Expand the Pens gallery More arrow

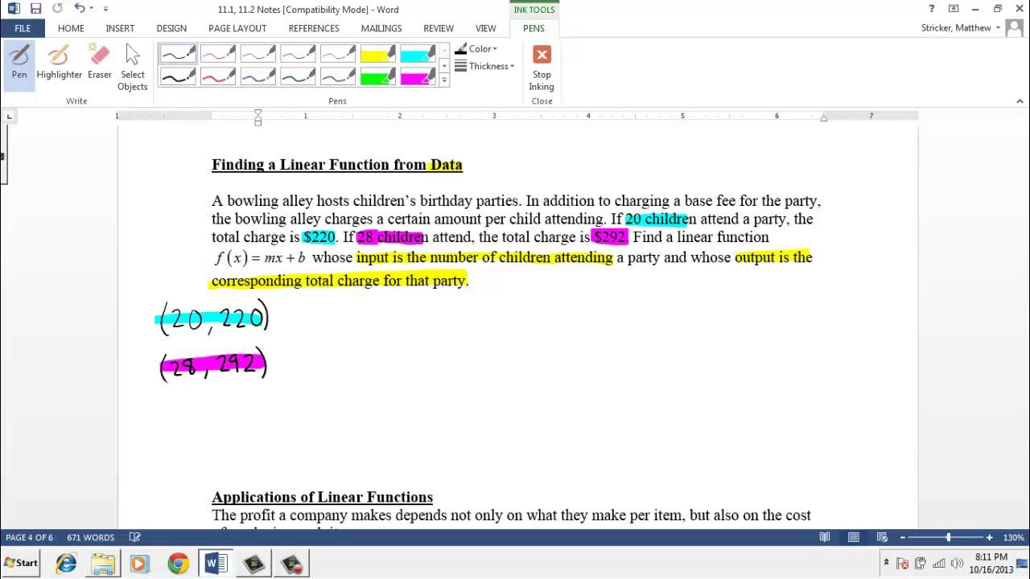tap(444, 80)
